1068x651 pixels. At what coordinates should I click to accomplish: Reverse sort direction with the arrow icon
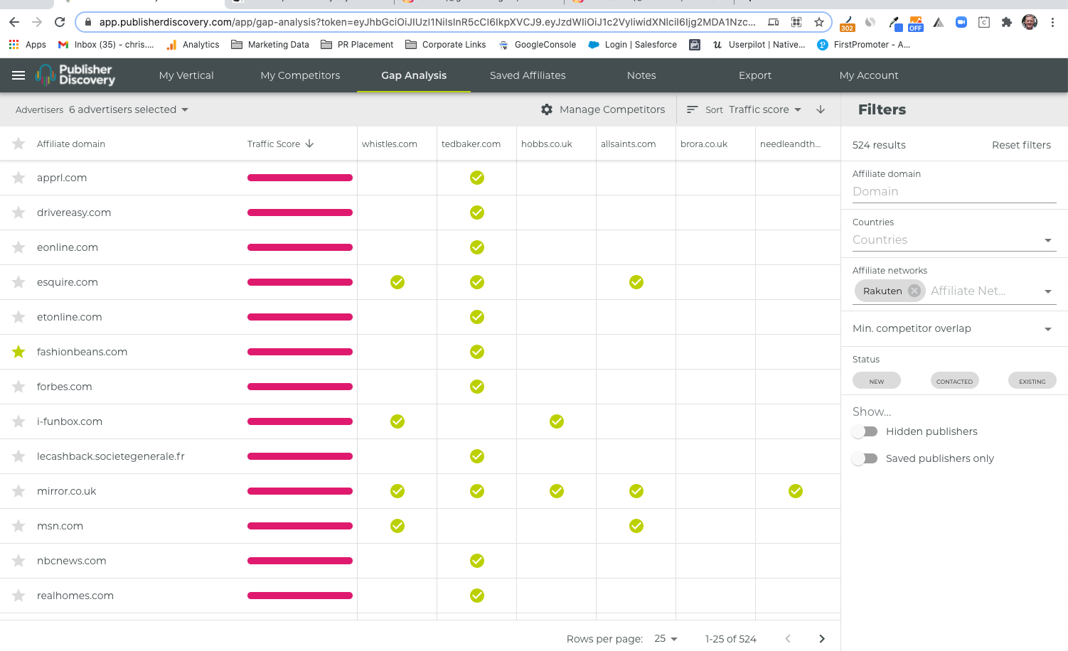tap(821, 109)
